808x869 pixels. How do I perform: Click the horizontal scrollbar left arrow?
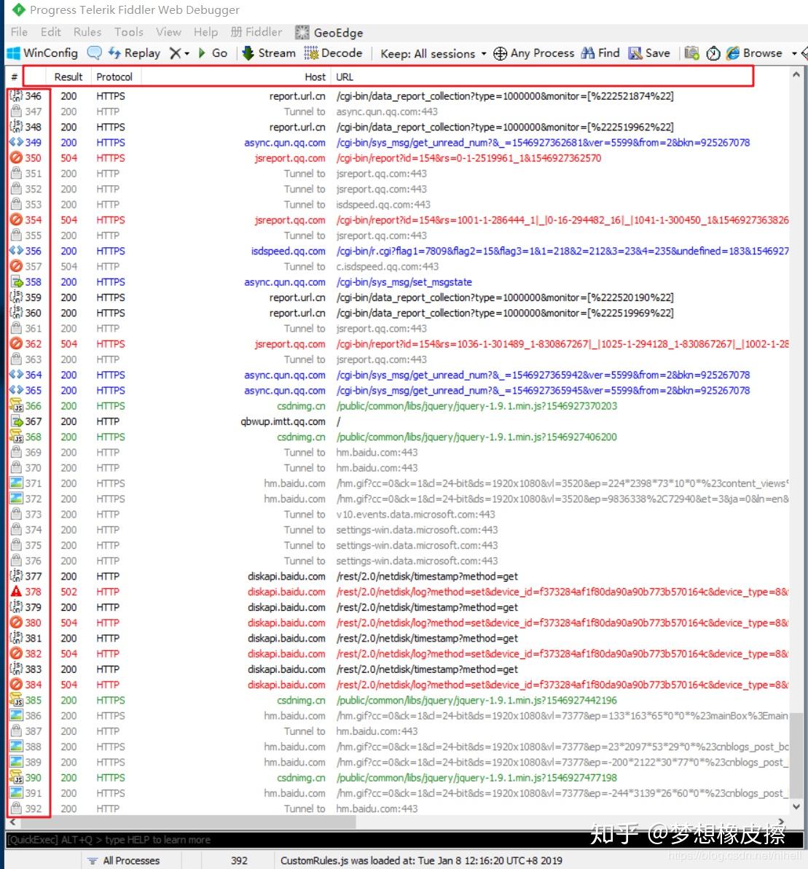click(12, 822)
